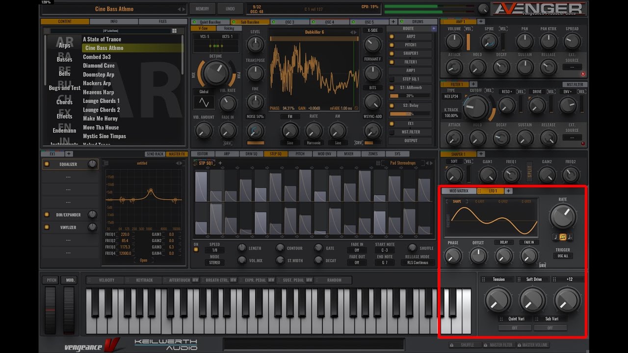
Task: Select the dotted-note LFO rate sync icon
Action: [570, 237]
